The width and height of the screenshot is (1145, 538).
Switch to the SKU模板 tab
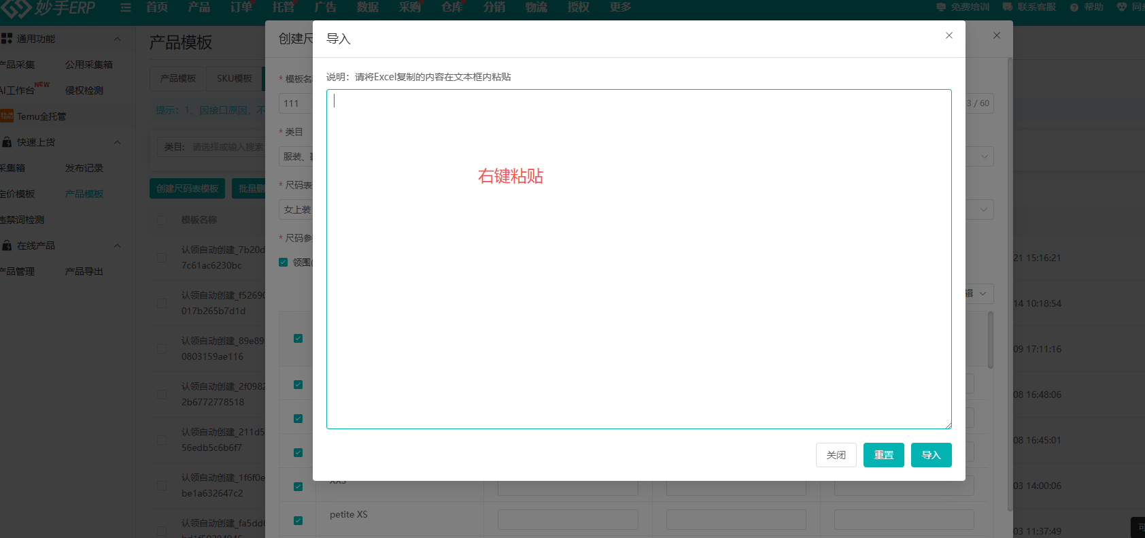235,78
